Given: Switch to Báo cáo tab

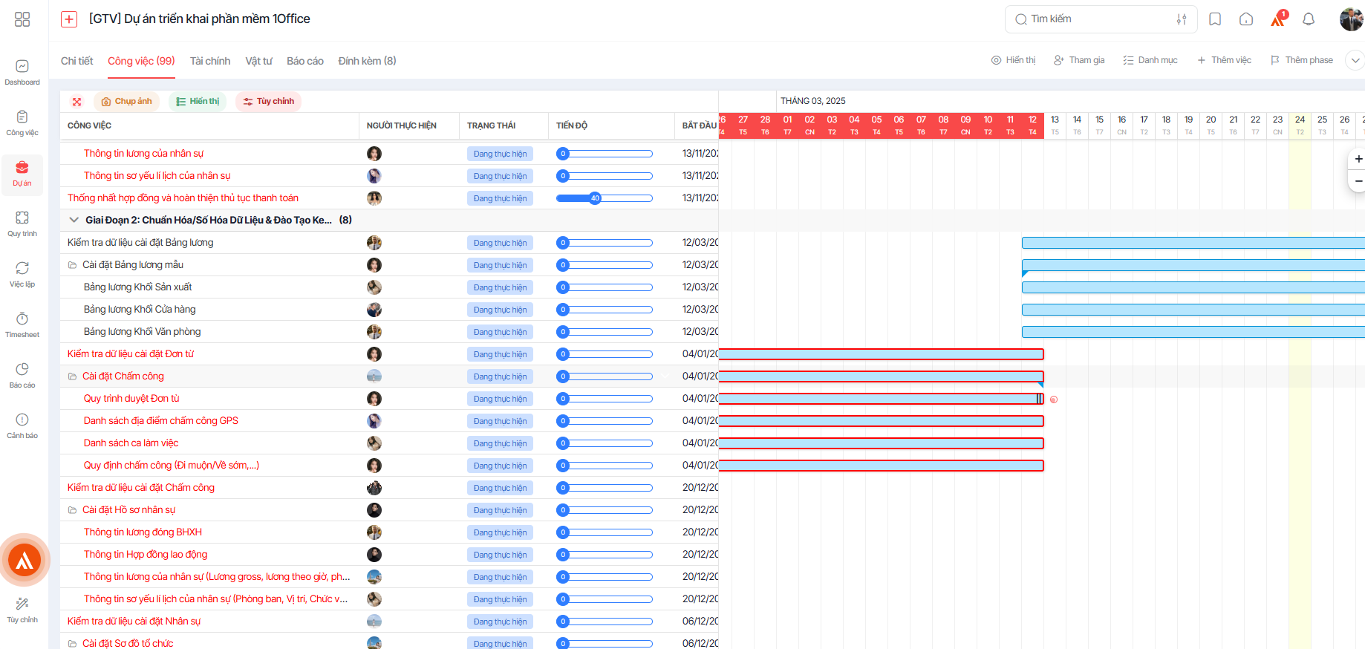Looking at the screenshot, I should tap(305, 61).
